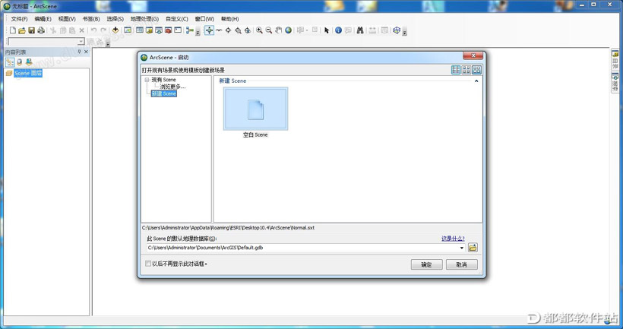This screenshot has height=329, width=623.
Task: Open the 窗口(W) menu
Action: pyautogui.click(x=204, y=19)
